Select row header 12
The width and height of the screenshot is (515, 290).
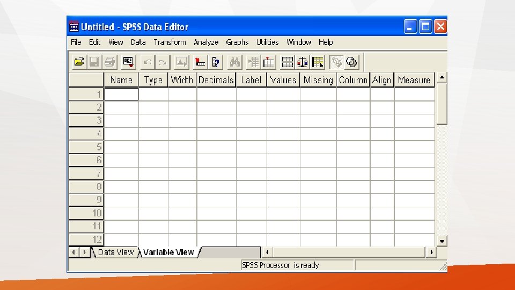point(86,240)
